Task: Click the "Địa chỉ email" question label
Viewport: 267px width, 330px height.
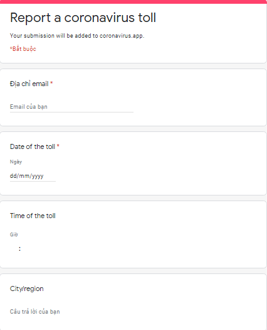Action: coord(29,84)
